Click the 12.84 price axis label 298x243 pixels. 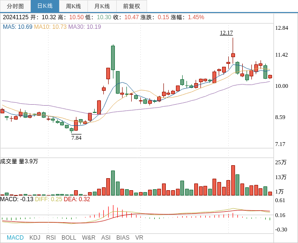click(x=282, y=28)
